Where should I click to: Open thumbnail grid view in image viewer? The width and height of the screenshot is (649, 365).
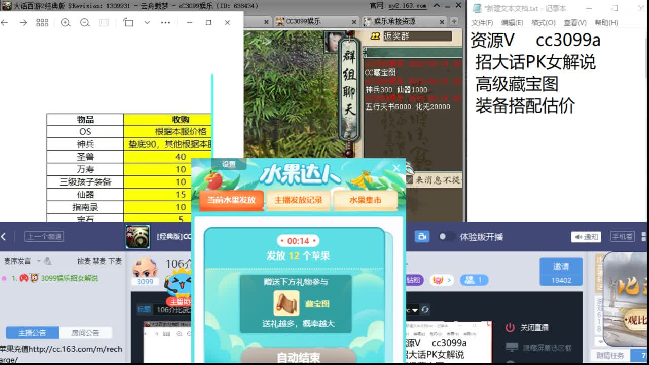(x=42, y=23)
